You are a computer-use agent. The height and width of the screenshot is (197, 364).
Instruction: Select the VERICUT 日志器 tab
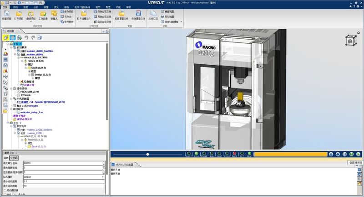pyautogui.click(x=124, y=165)
